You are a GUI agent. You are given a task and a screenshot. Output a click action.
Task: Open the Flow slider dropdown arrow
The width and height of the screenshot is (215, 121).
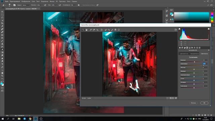click(56, 5)
